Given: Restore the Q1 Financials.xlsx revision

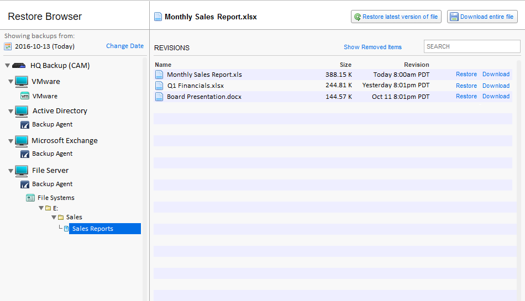Looking at the screenshot, I should click(x=466, y=86).
